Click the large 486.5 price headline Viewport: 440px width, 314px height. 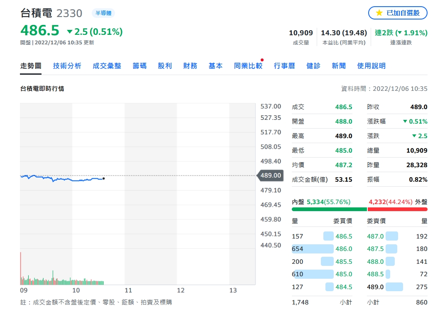point(40,30)
